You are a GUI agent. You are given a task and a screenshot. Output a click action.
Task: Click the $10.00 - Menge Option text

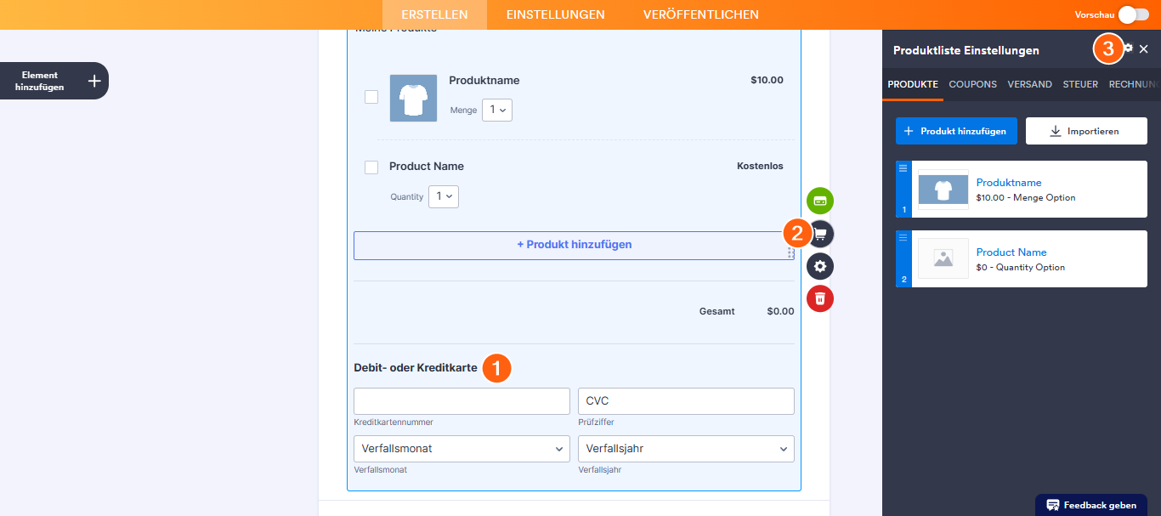coord(1026,198)
